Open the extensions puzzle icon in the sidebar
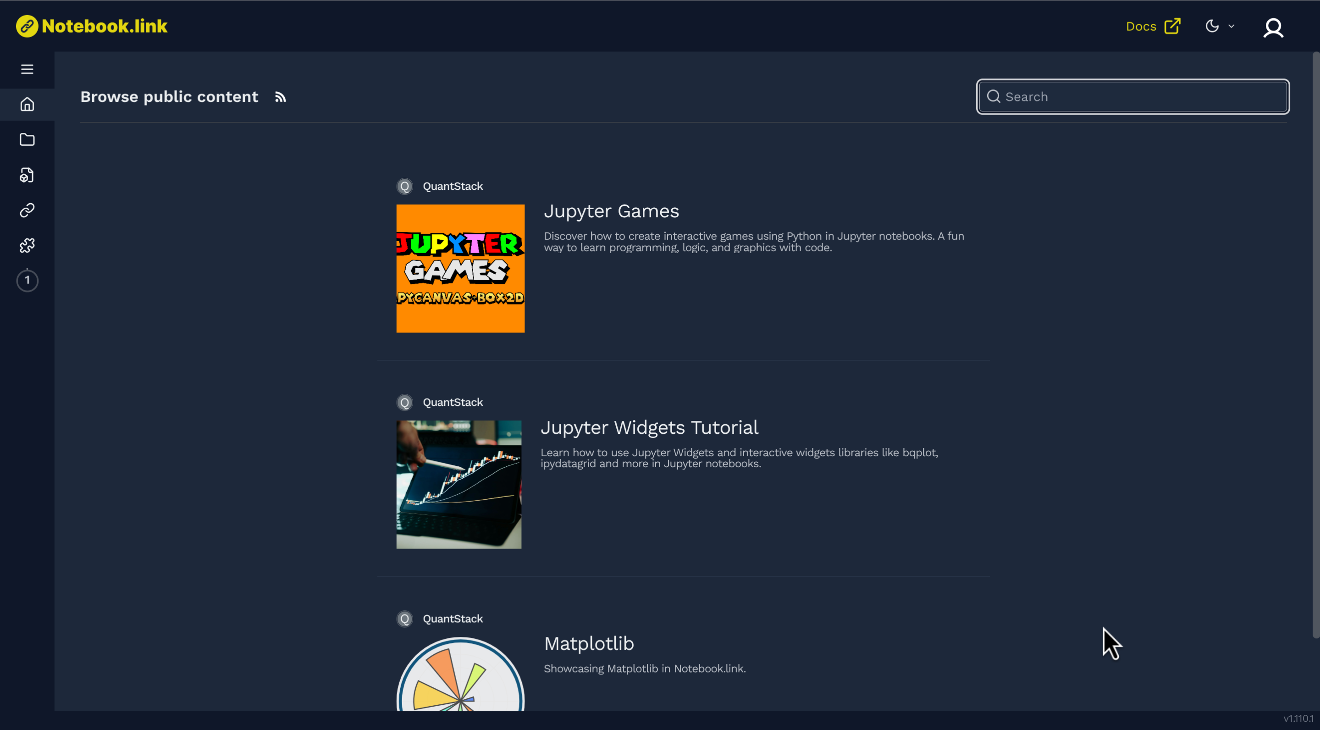Viewport: 1320px width, 730px height. [27, 245]
